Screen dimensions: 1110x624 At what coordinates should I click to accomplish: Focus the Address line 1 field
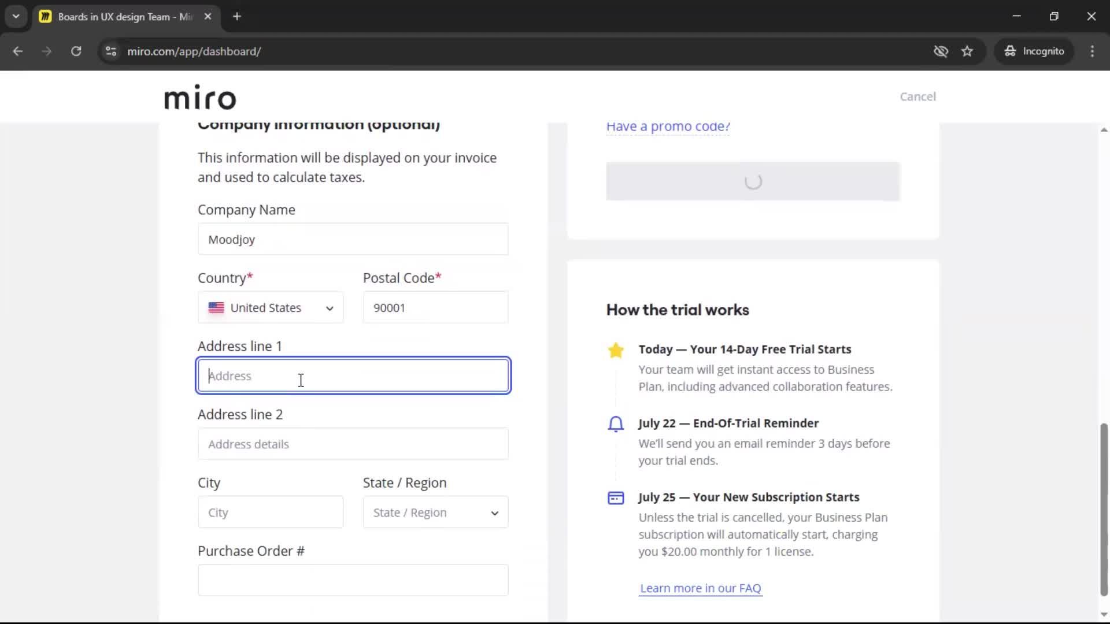pyautogui.click(x=353, y=376)
